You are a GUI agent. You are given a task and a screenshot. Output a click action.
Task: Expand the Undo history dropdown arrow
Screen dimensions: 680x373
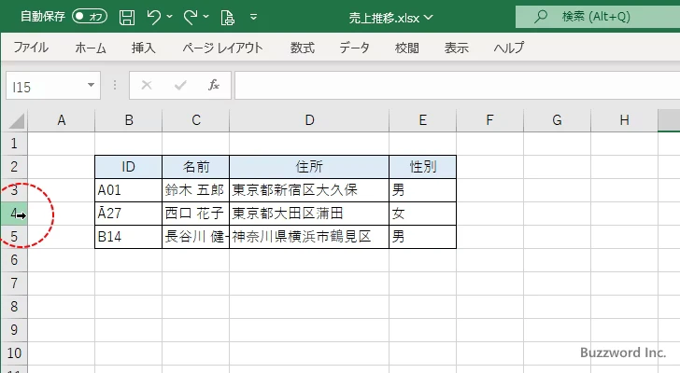click(170, 17)
